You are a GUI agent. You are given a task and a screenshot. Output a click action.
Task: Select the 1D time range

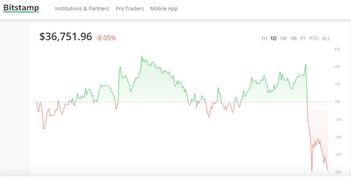tap(273, 39)
